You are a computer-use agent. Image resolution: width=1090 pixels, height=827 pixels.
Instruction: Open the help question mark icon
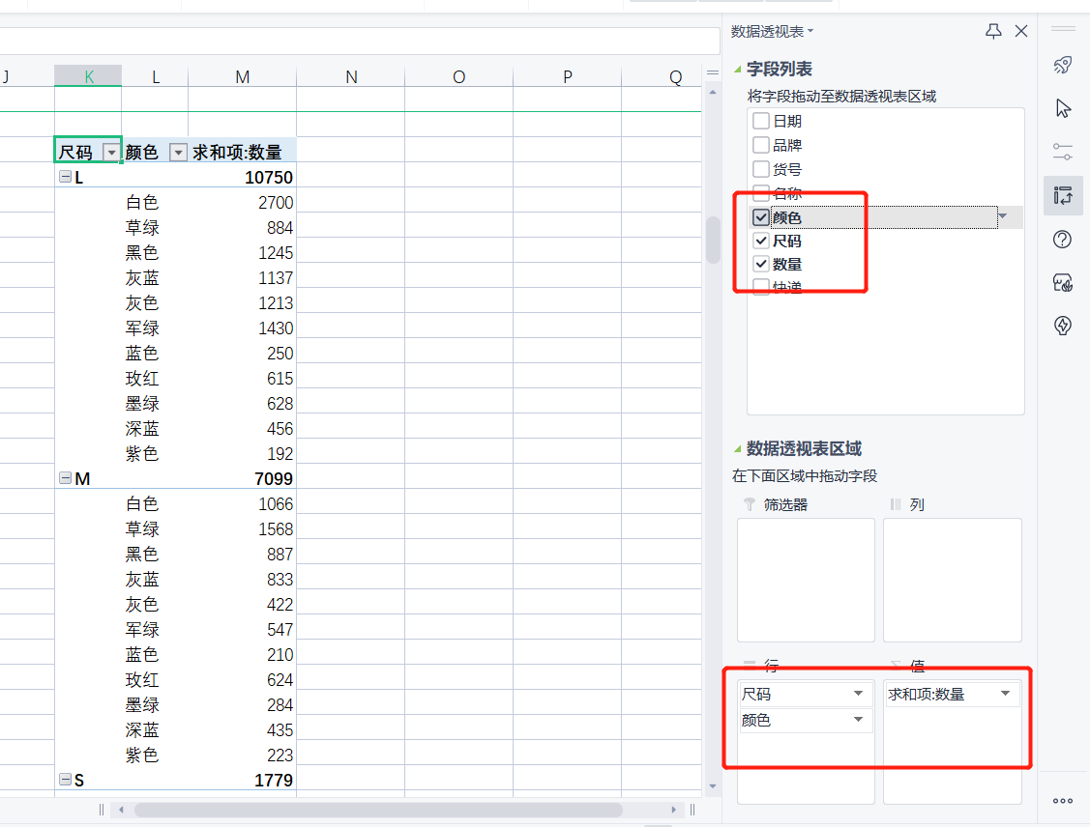click(x=1063, y=240)
